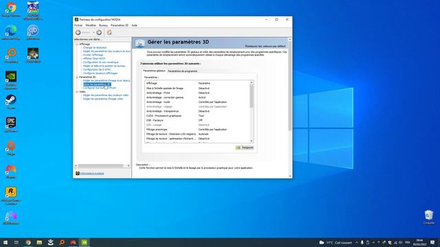
Task: Click the task tree horizontal scrollbar right arrow
Action: (x=129, y=166)
